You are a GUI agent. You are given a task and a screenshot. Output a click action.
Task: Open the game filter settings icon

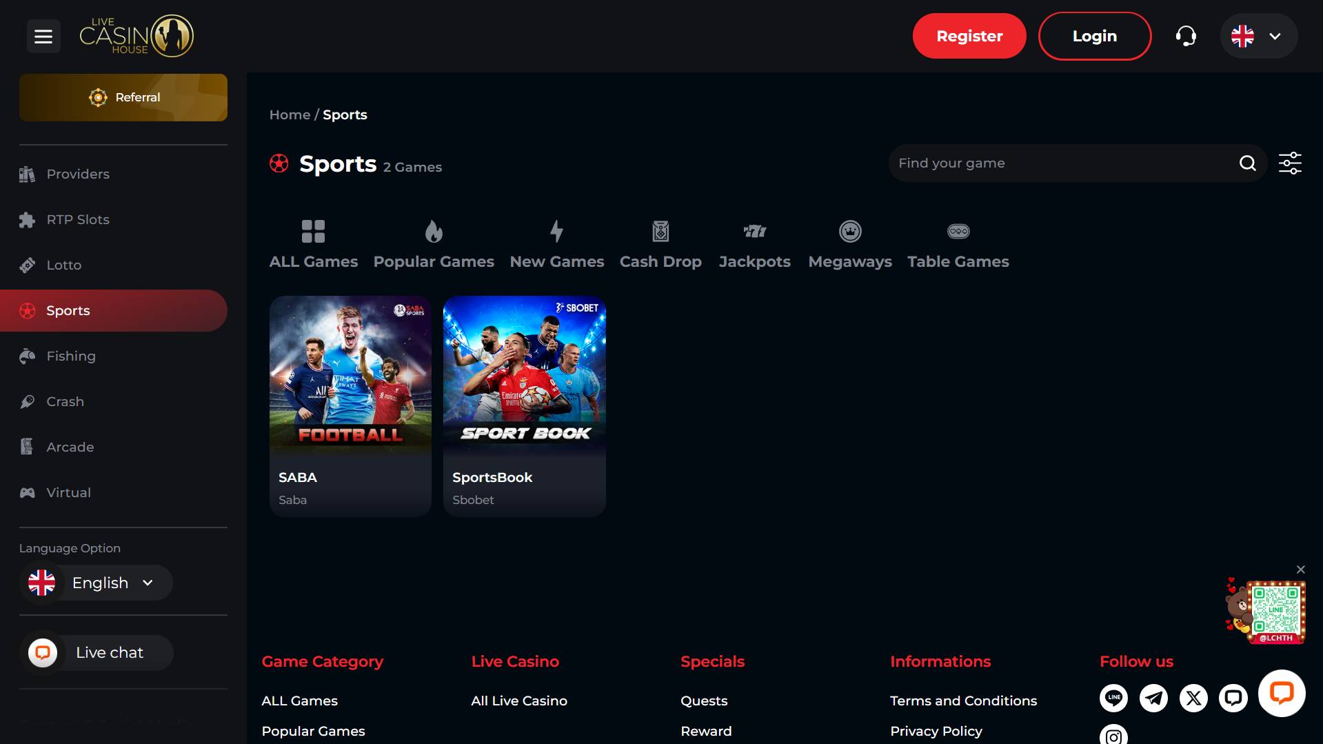(1290, 163)
